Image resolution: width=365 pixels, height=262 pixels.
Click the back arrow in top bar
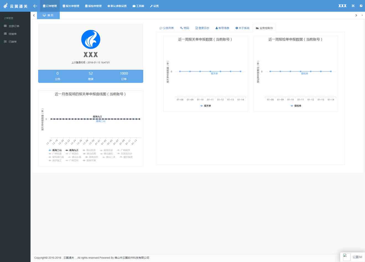click(35, 6)
